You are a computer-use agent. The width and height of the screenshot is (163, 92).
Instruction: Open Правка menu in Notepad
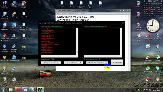(x=64, y=14)
